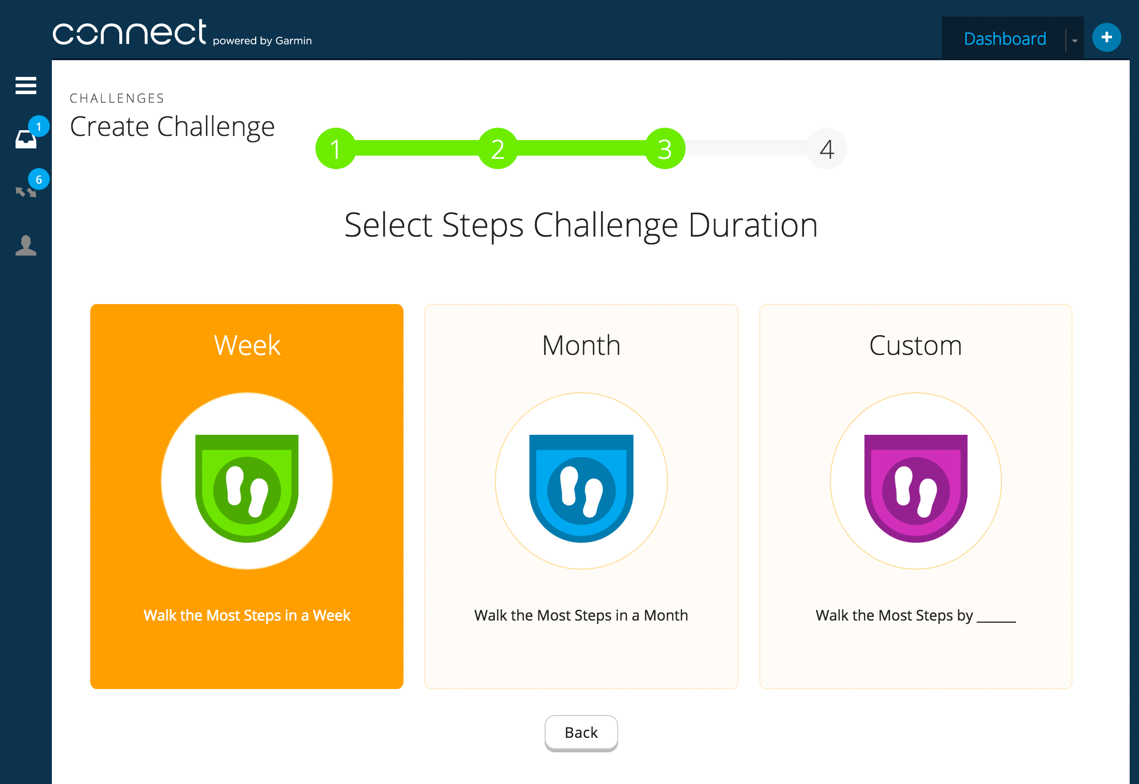
Task: Jump to step 4 in progress indicator
Action: pyautogui.click(x=827, y=148)
